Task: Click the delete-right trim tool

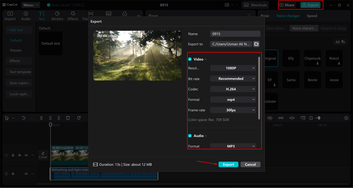Action: coord(59,118)
